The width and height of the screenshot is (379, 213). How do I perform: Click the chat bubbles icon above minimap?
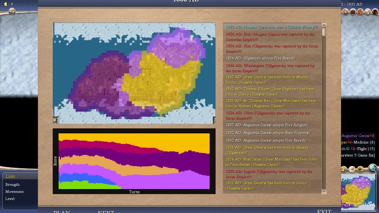344,169
